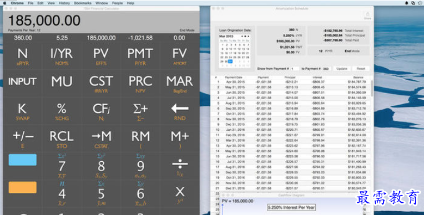Open the Help menu
This screenshot has height=215, width=424.
pos(130,3)
